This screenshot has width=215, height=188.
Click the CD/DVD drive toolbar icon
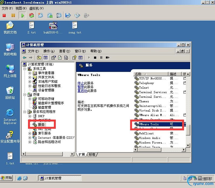[x=77, y=15]
